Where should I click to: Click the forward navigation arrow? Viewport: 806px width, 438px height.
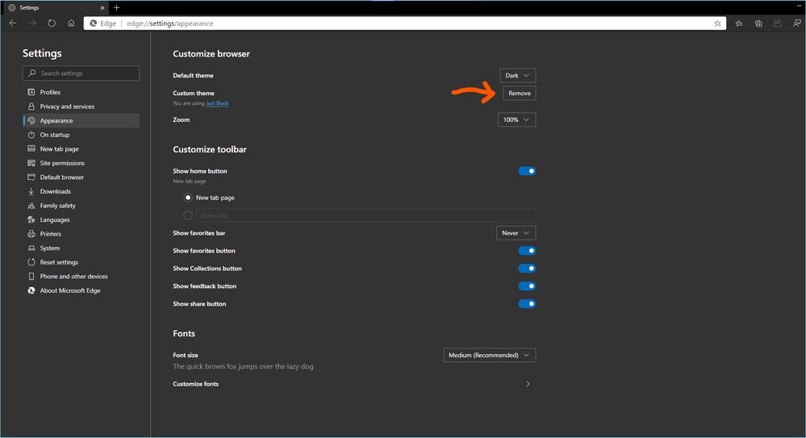click(x=32, y=23)
